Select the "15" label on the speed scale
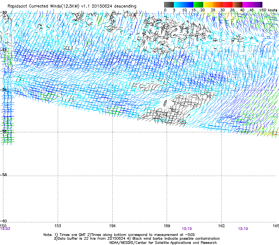Screen dimensions: 279x245 tap(193, 10)
